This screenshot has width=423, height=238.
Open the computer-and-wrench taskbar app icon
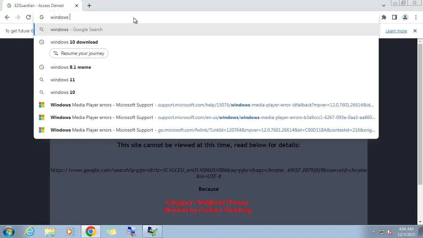132,231
